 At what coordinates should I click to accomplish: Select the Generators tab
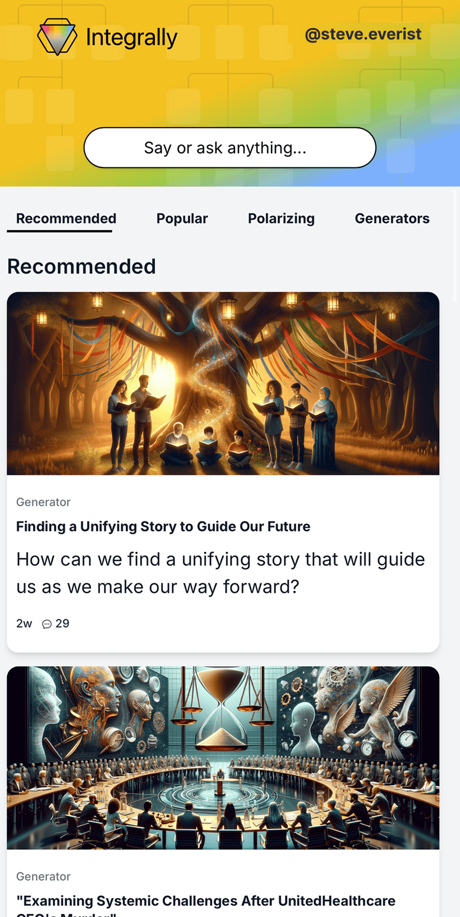pyautogui.click(x=392, y=219)
